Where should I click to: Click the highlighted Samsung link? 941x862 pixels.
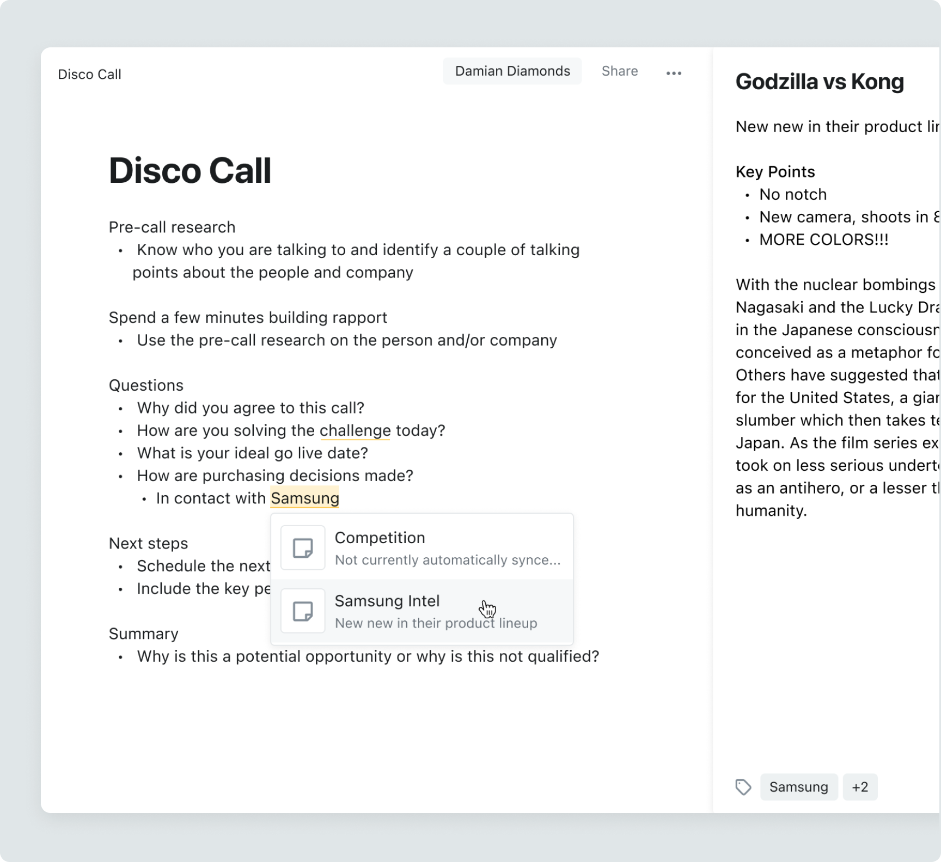point(305,498)
